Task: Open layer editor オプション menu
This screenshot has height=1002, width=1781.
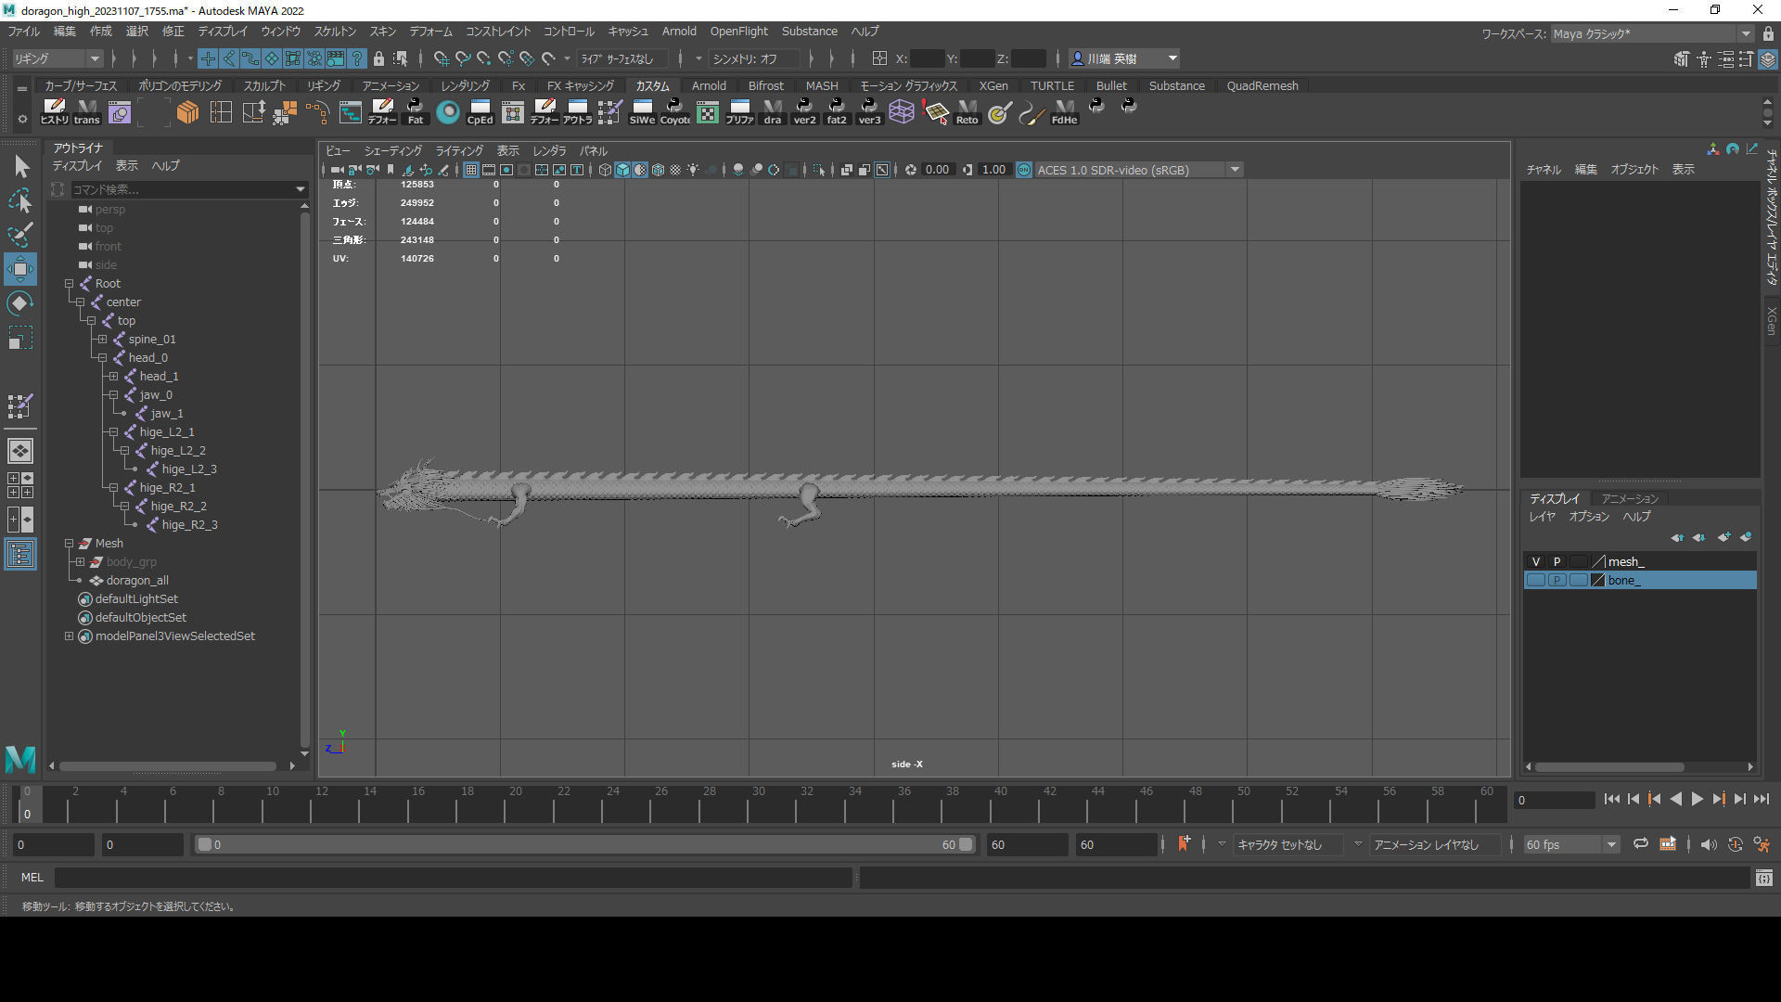Action: [x=1589, y=517]
